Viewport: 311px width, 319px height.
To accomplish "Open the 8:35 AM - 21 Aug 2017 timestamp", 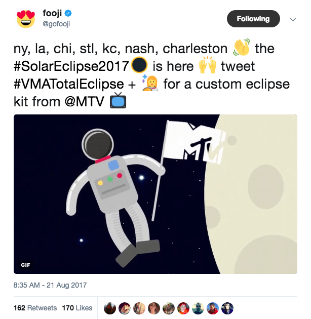I will pos(49,285).
